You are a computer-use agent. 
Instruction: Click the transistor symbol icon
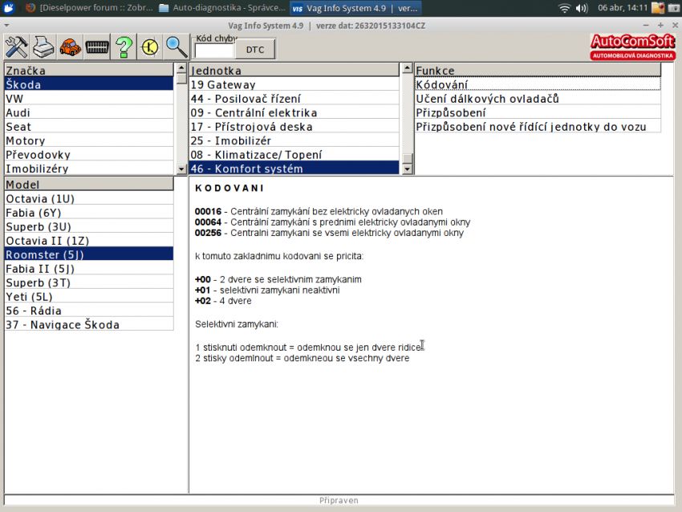(151, 47)
